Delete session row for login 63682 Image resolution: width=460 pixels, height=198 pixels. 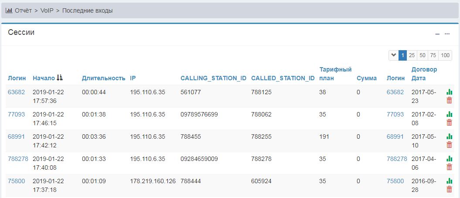coord(449,100)
